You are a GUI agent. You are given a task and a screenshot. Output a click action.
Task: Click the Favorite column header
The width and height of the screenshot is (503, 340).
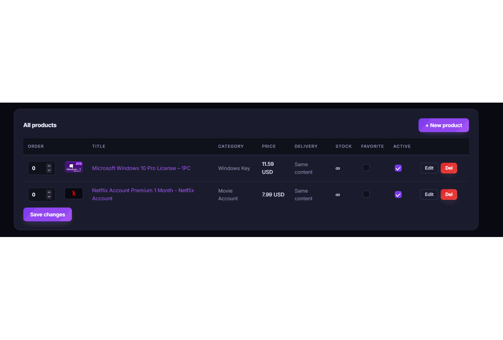(x=373, y=146)
